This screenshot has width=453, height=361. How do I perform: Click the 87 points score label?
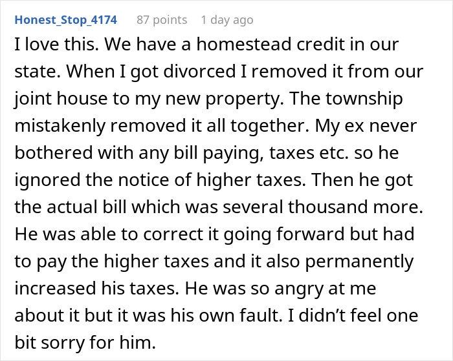coord(162,20)
